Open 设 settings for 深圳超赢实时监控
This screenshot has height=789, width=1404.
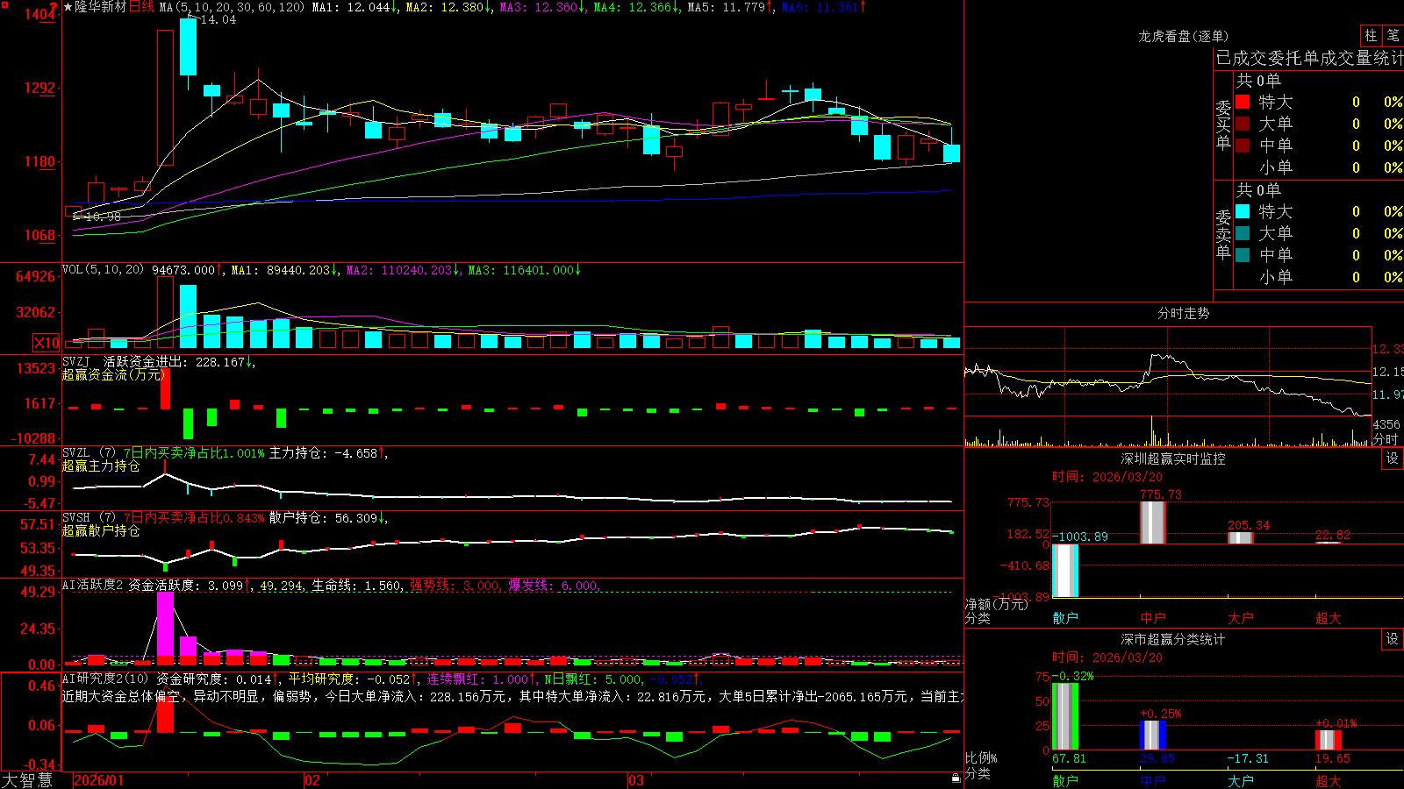1393,458
